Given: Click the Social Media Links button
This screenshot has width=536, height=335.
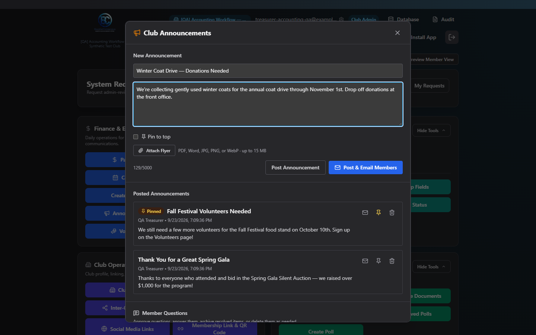Looking at the screenshot, I should 127,329.
